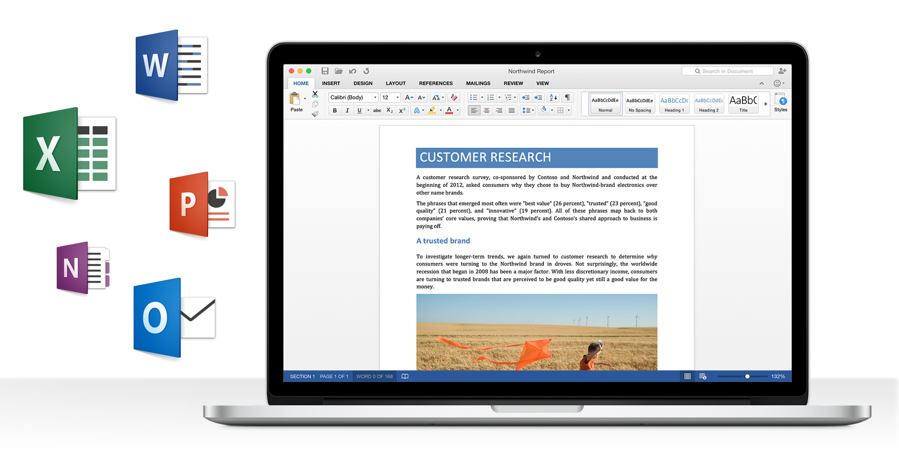Viewport: 899px width, 470px height.
Task: Toggle Italic formatting
Action: pos(347,110)
